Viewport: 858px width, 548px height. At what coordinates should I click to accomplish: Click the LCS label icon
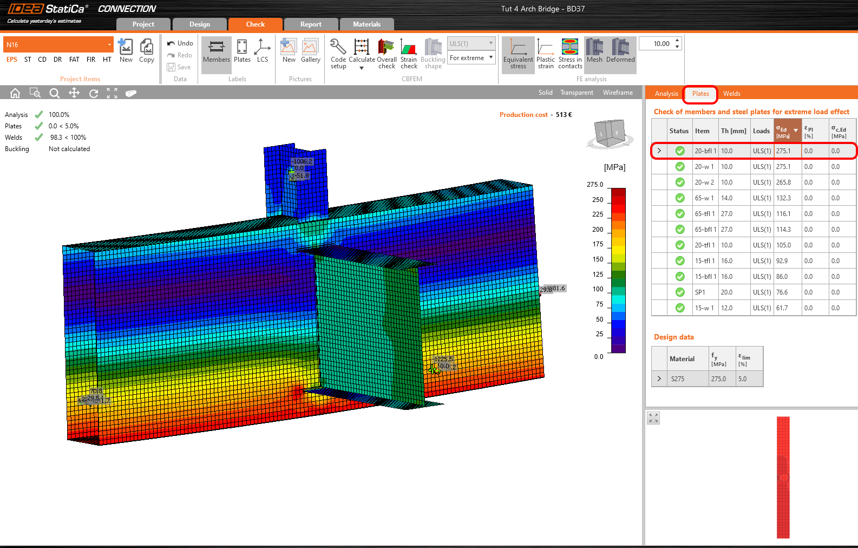pos(263,48)
